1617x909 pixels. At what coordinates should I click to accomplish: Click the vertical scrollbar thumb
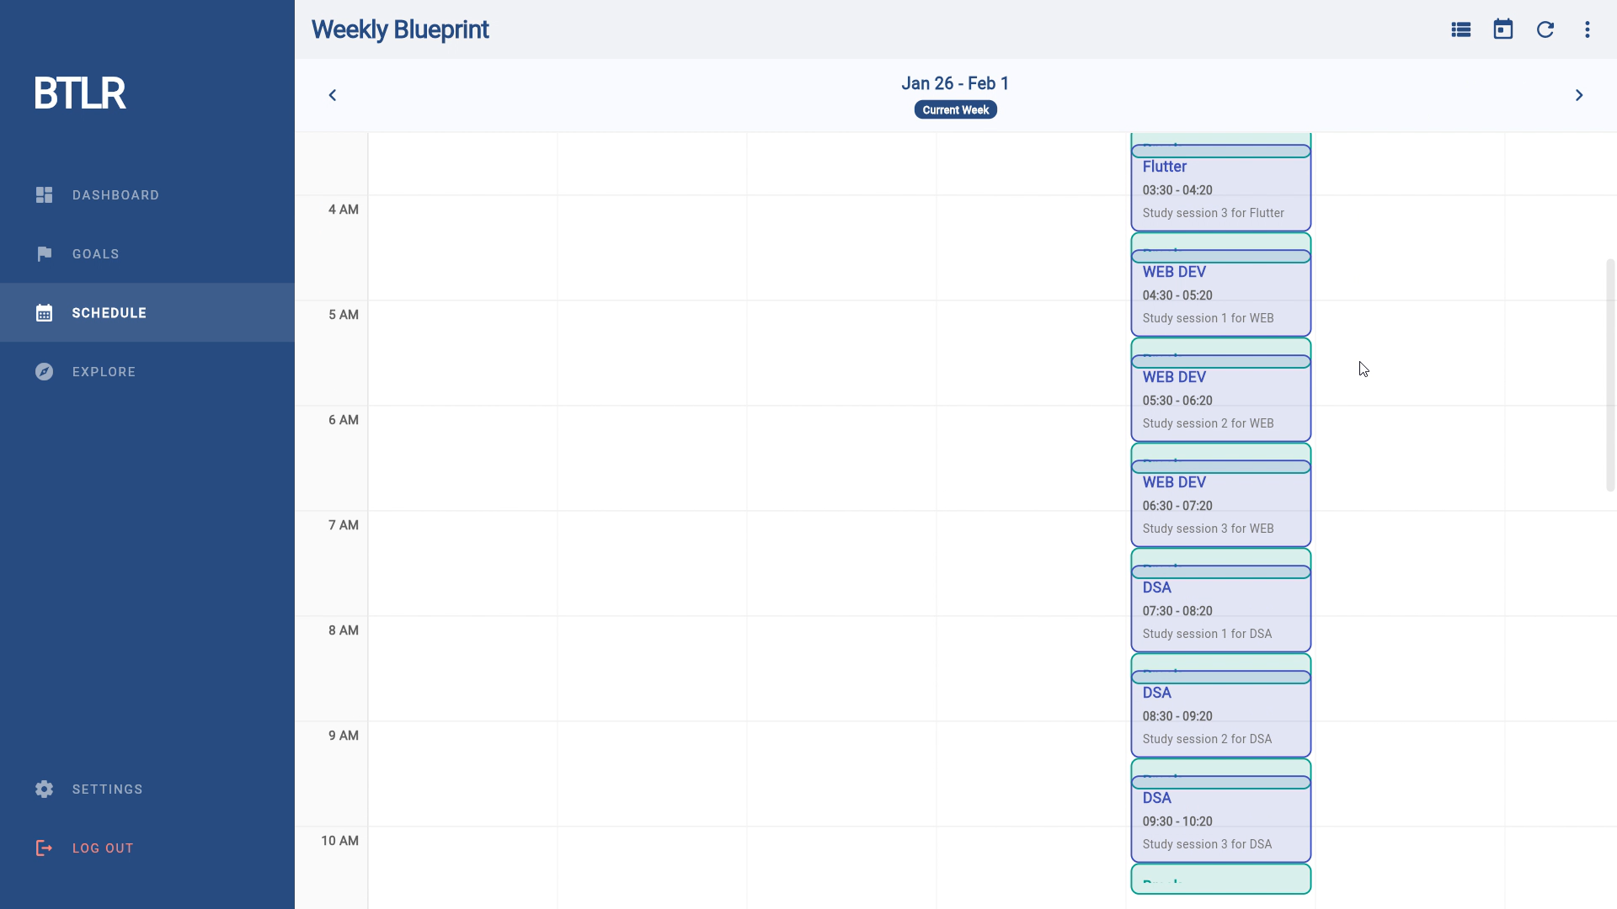(1610, 375)
